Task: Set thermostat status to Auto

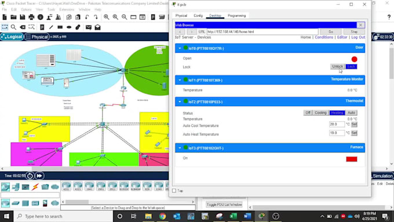Action: pos(351,112)
